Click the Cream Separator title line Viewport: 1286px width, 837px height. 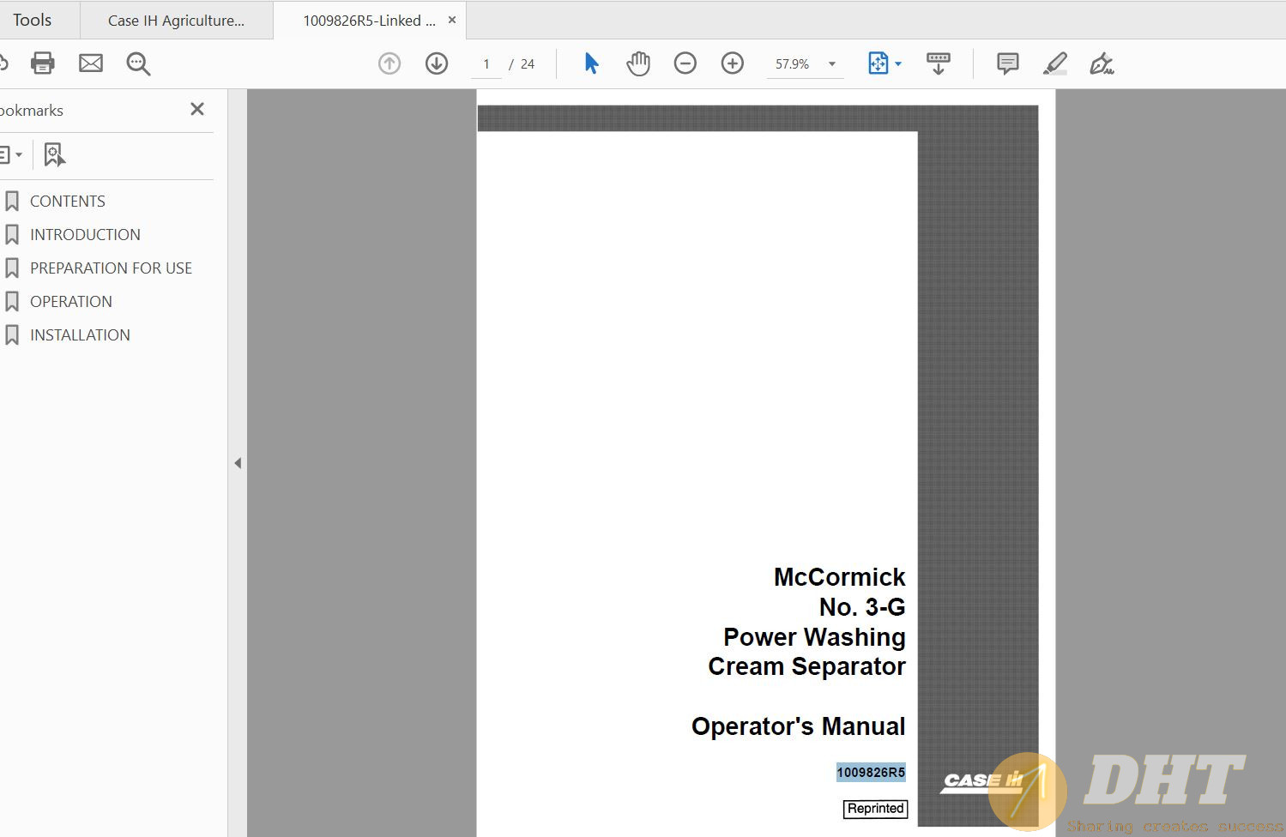806,666
